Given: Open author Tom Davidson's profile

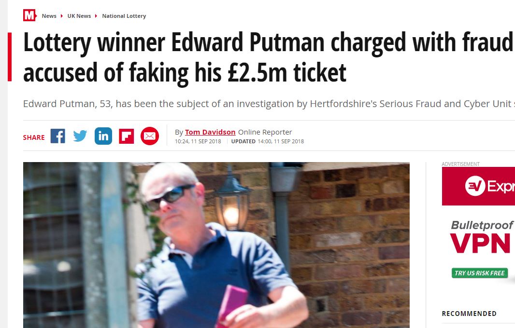Looking at the screenshot, I should click(x=210, y=132).
